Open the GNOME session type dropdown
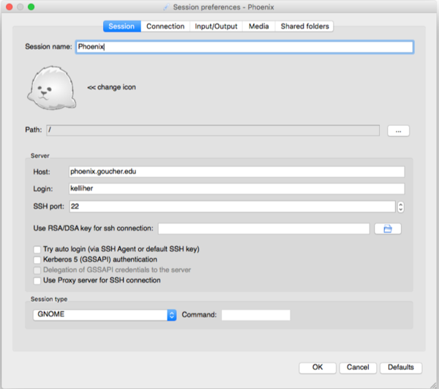Screen dimensions: 439x389 (x=105, y=314)
